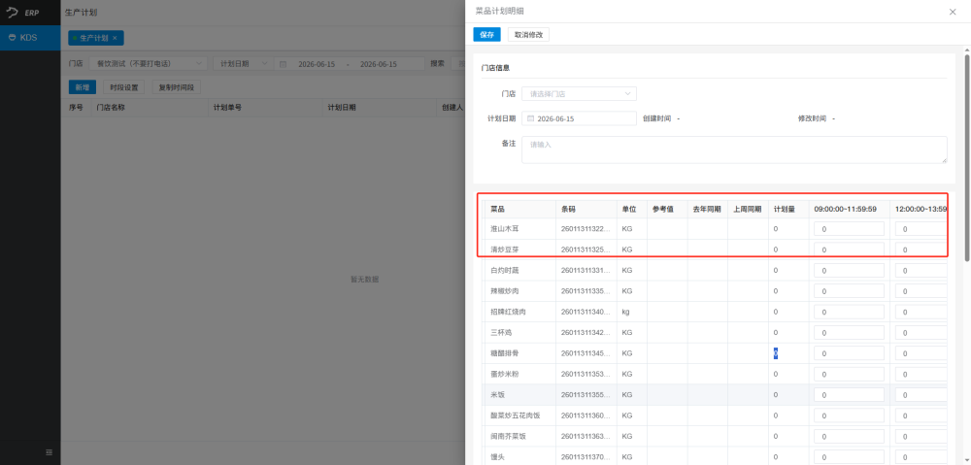Click the 保存 button in the detail drawer

coord(486,35)
